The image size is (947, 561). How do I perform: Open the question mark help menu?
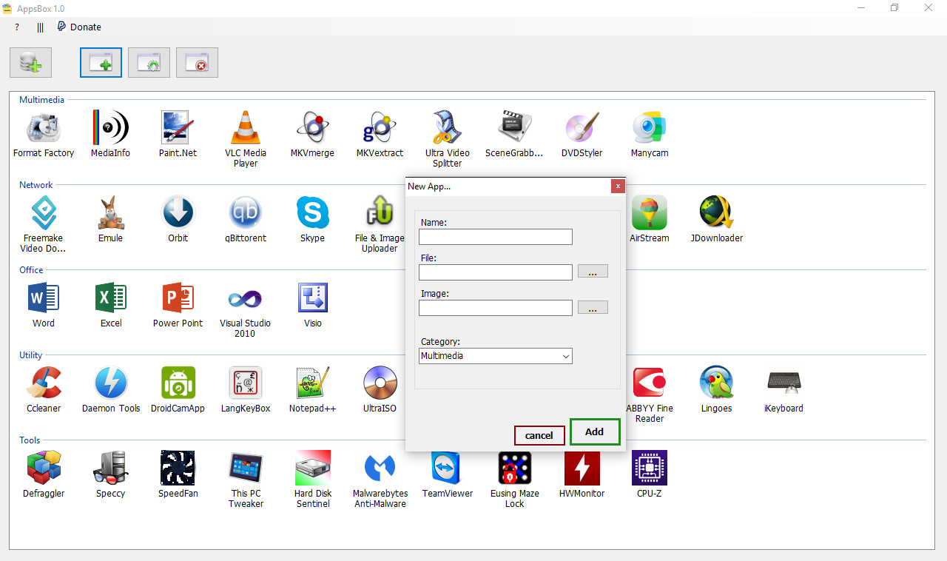tap(17, 27)
